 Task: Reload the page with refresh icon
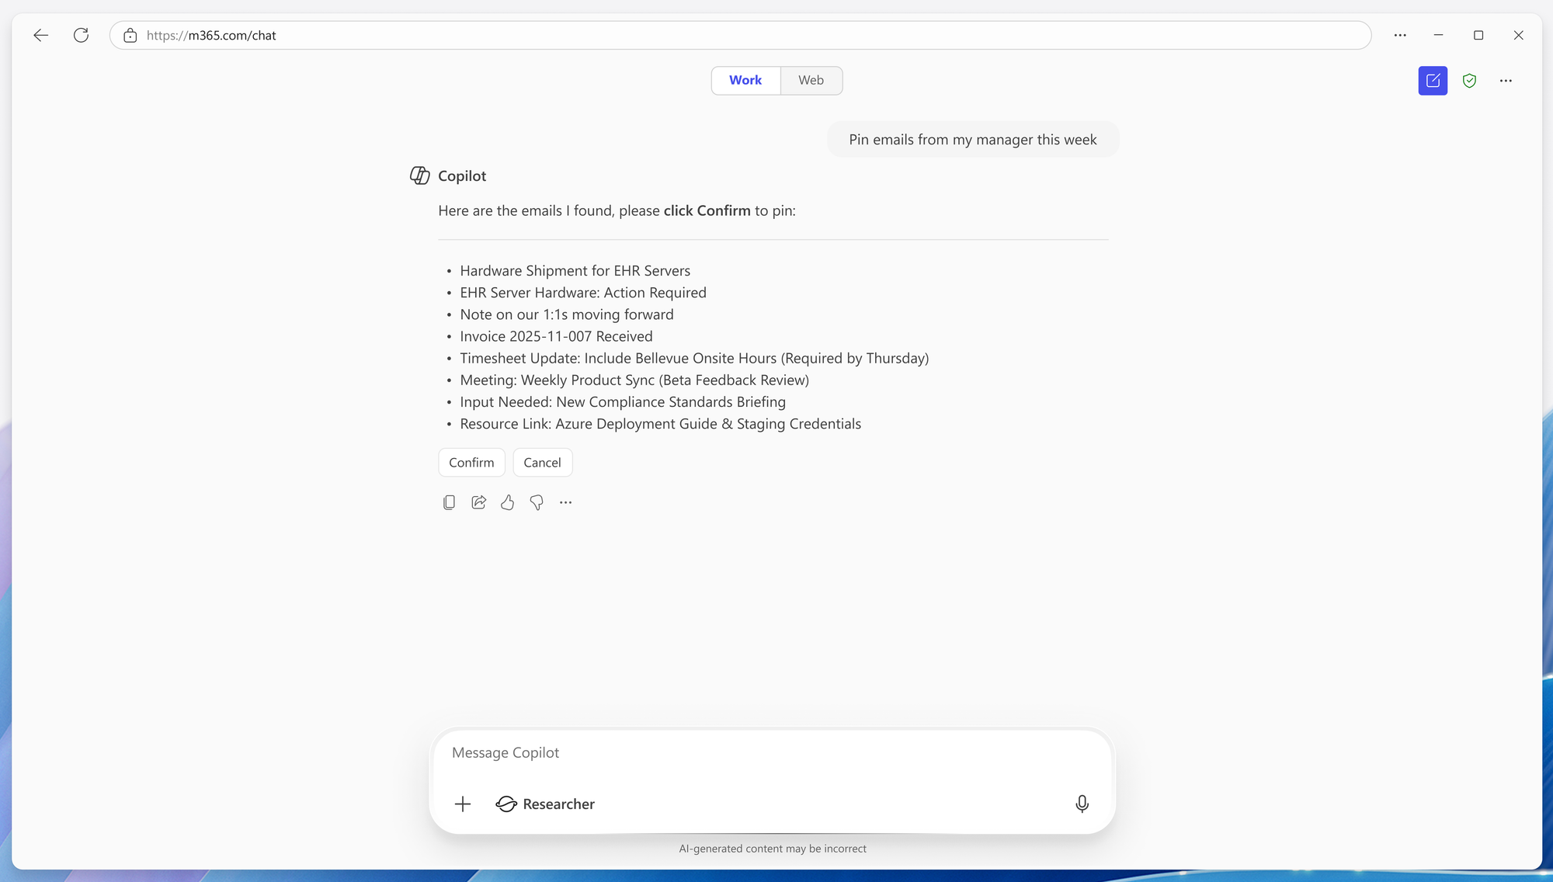click(81, 35)
